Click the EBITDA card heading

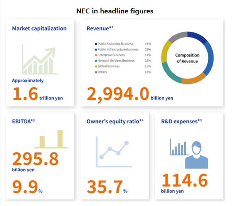(23, 122)
